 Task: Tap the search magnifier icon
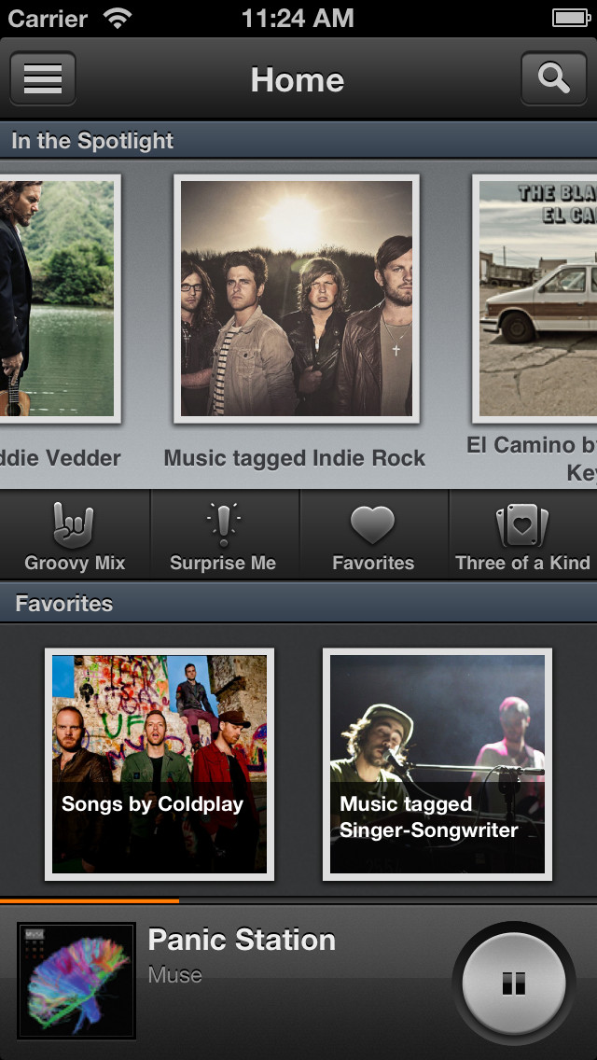coord(554,78)
